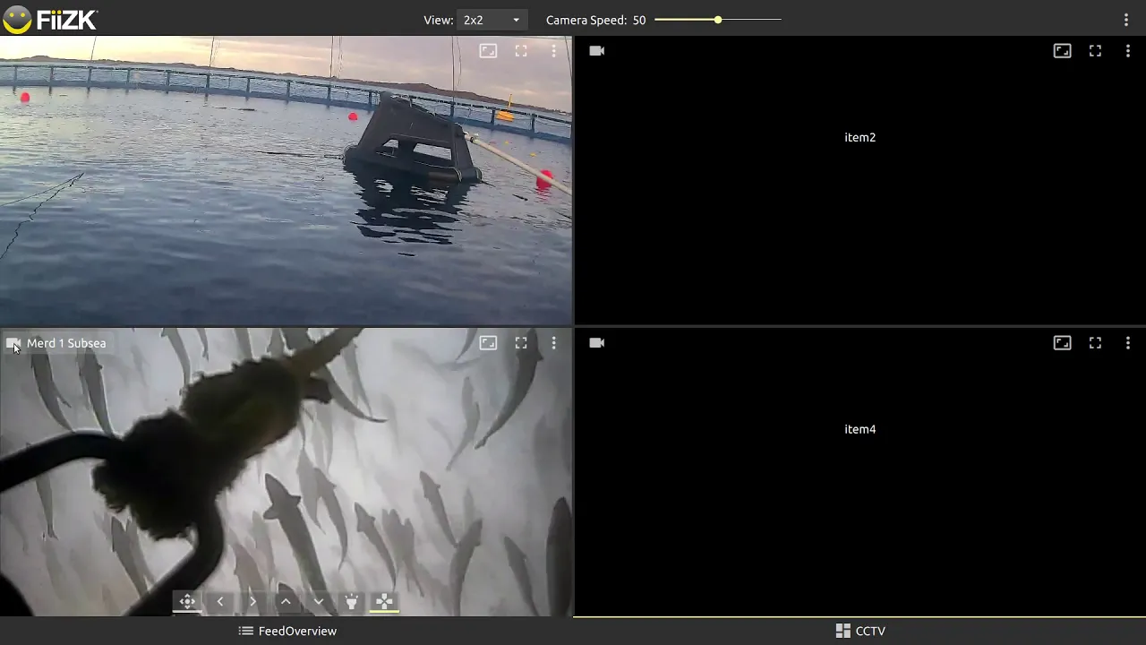The image size is (1146, 645).
Task: Toggle the gamepad joystick control
Action: [x=384, y=602]
